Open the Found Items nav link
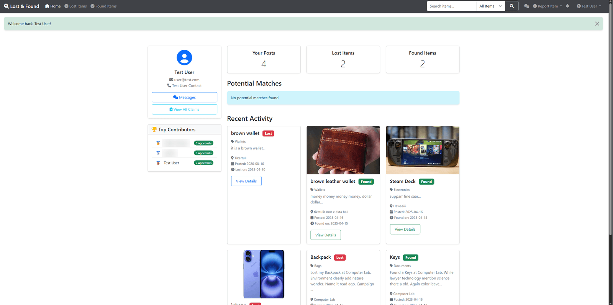 pyautogui.click(x=103, y=6)
